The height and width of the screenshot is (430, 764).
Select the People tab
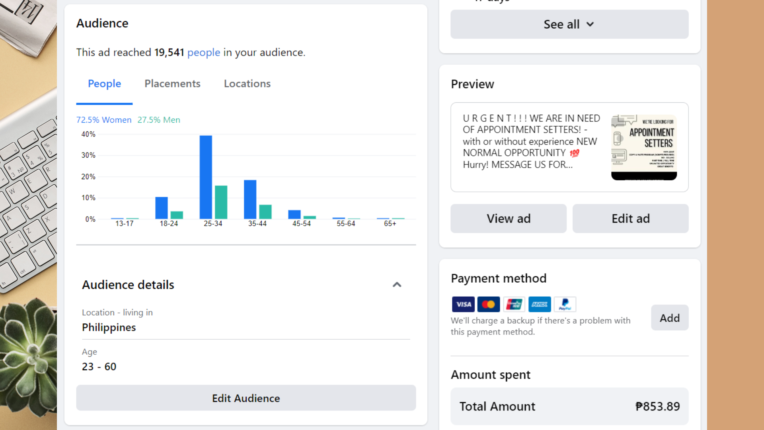(104, 84)
